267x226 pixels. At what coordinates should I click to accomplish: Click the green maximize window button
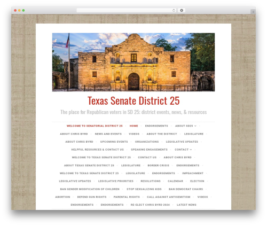pos(23,10)
